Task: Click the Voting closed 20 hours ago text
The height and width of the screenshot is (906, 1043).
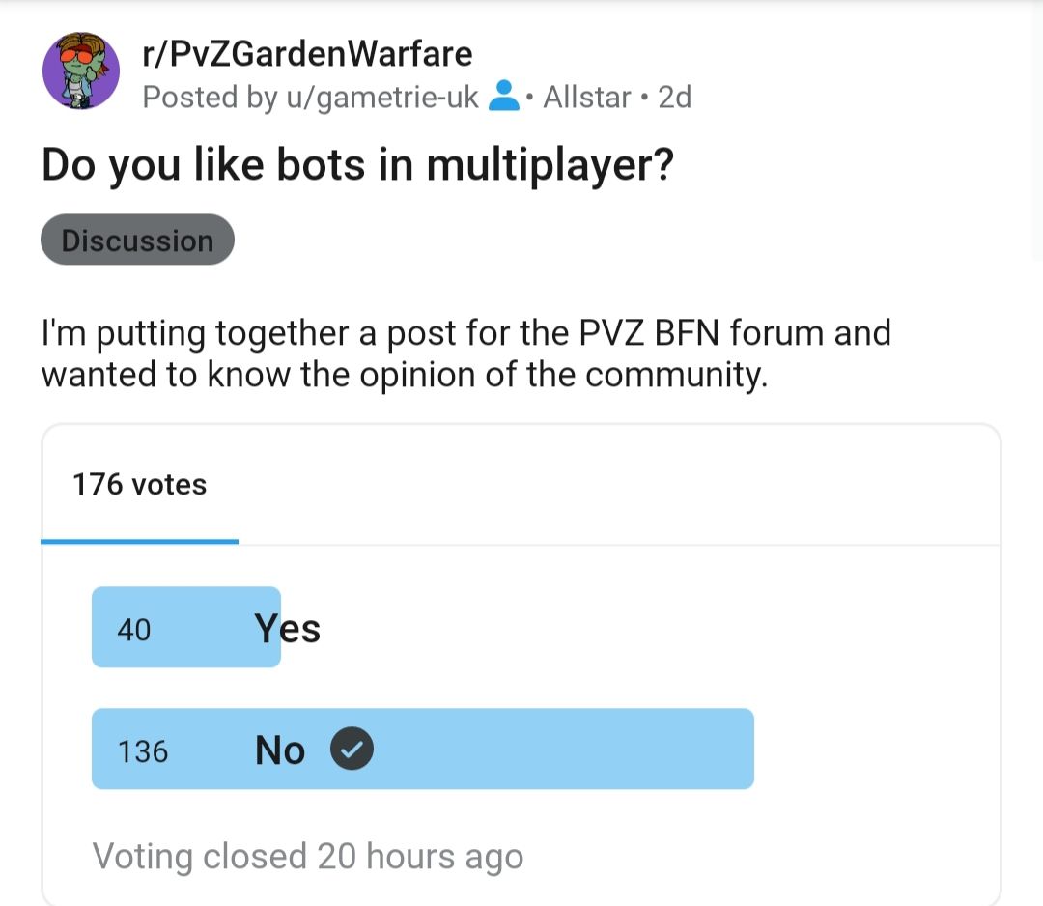Action: pos(307,856)
